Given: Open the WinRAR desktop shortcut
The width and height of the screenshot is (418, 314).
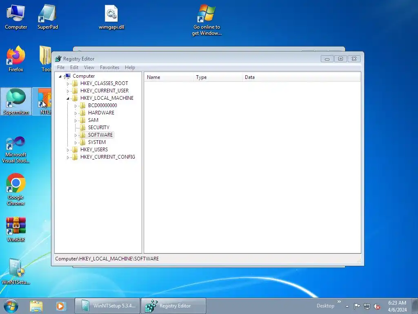Looking at the screenshot, I should [x=16, y=230].
